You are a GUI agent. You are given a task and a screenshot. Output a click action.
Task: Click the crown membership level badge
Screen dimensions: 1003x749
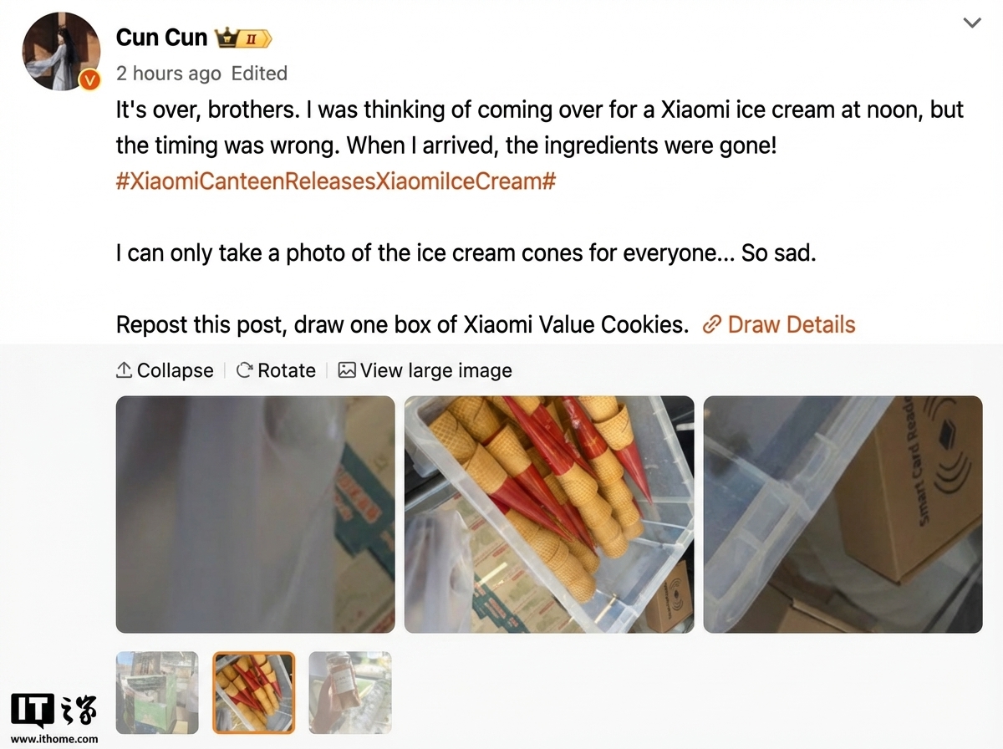[x=243, y=38]
